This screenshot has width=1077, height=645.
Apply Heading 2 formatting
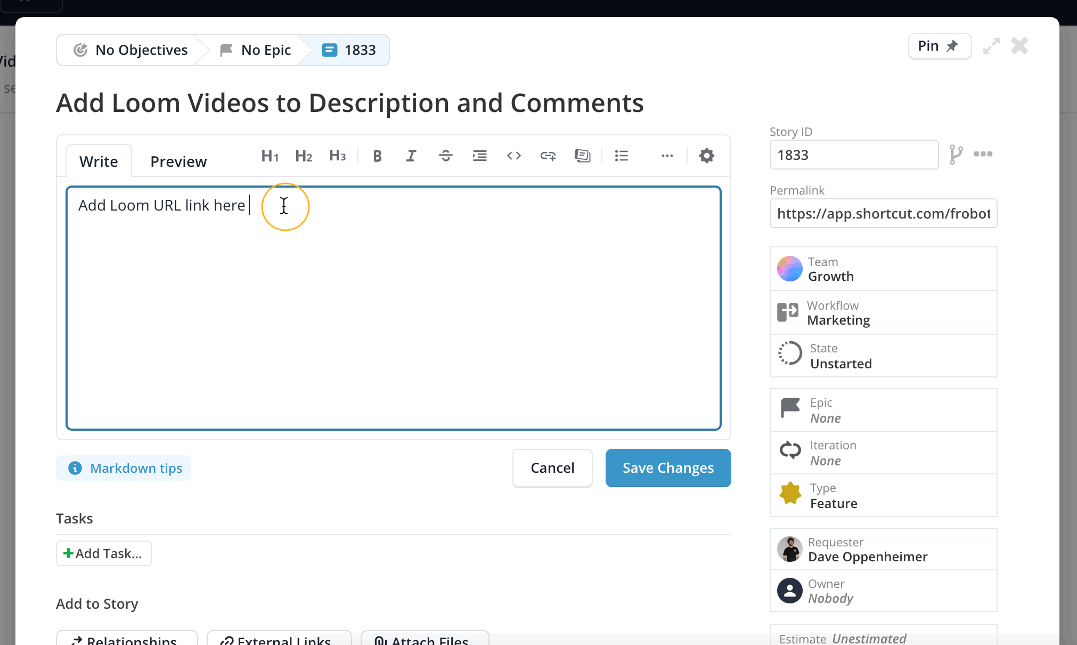(304, 156)
